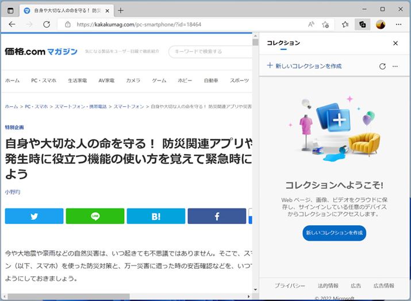This screenshot has height=301, width=411.
Task: Share the article via LINE button
Action: pyautogui.click(x=95, y=216)
